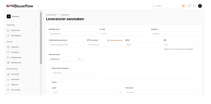
Task: Open Uitgaven menu item
Action: click(x=15, y=85)
